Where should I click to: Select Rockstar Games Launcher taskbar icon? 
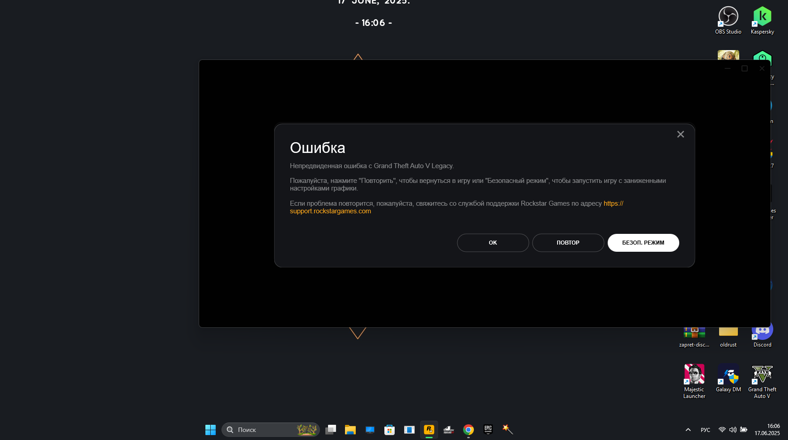[429, 430]
